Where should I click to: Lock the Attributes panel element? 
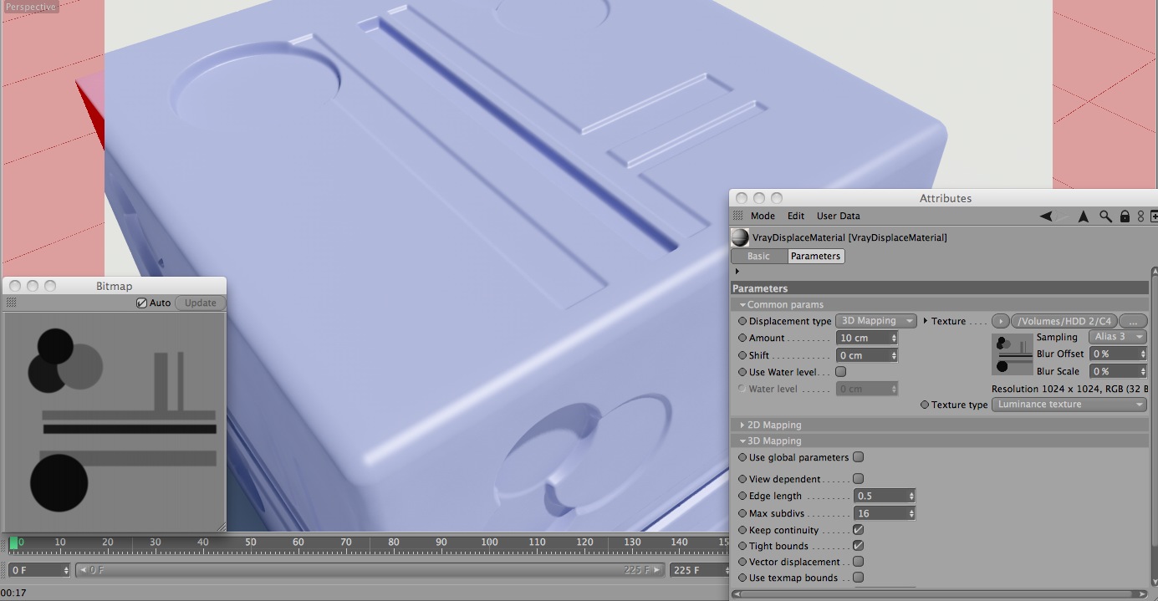pyautogui.click(x=1125, y=216)
